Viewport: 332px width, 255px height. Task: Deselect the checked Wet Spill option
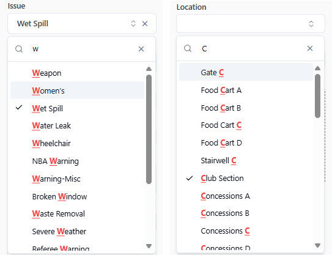click(77, 108)
